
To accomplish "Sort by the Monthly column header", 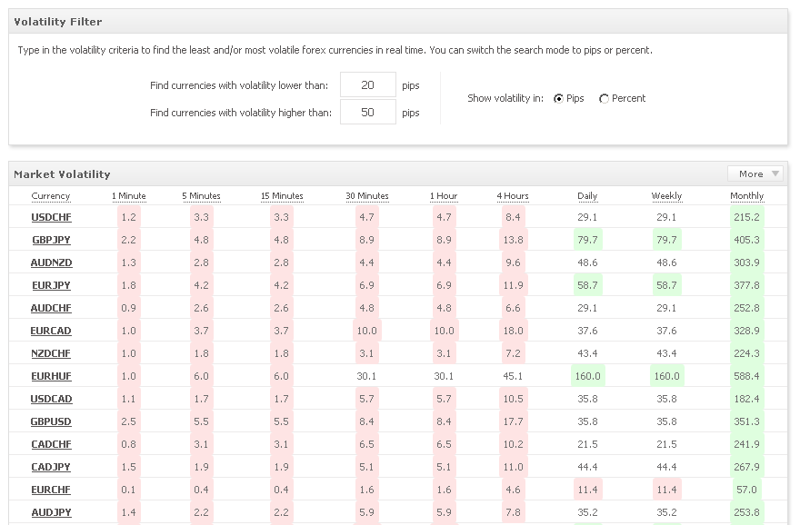I will click(747, 195).
